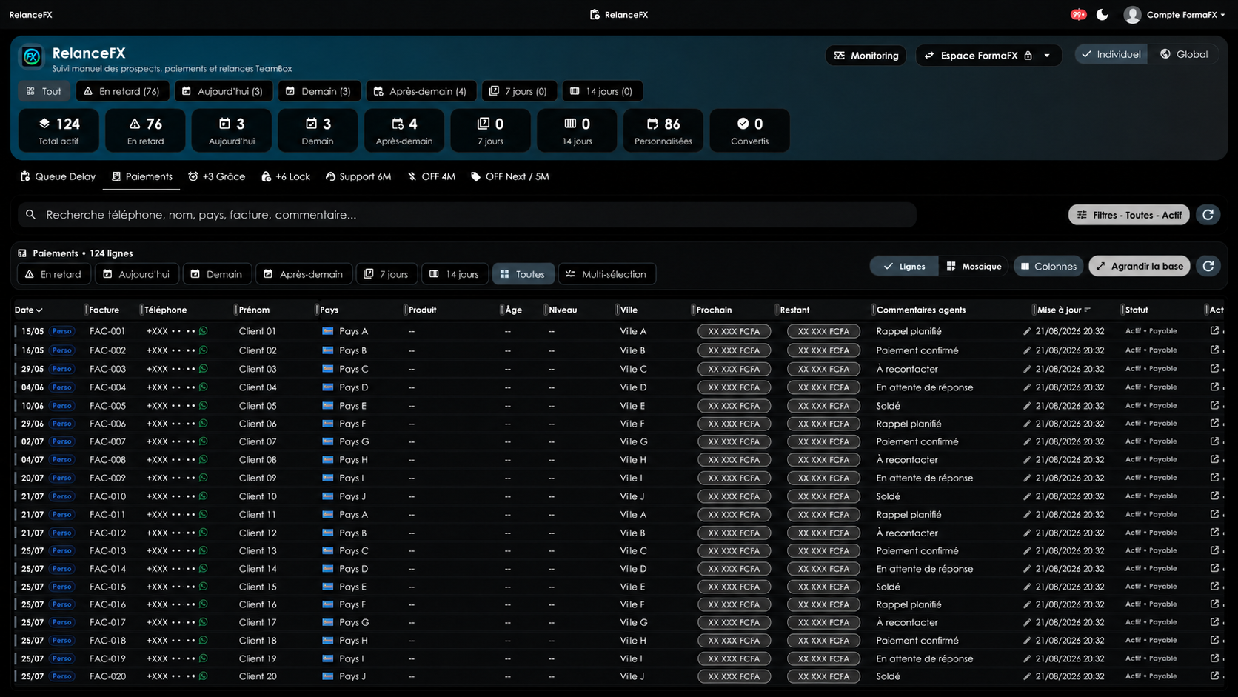The height and width of the screenshot is (697, 1238).
Task: Click WhatsApp icon in FAC-018 row
Action: 204,640
